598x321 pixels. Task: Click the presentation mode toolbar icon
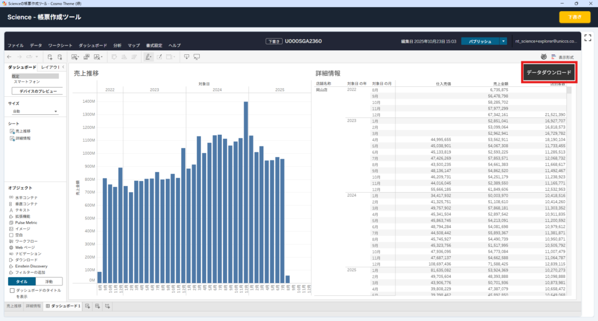tap(197, 57)
